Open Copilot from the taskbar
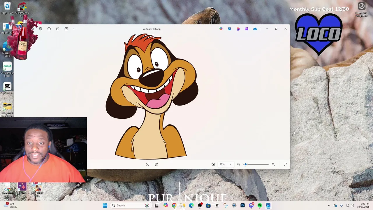373x210 pixels. [x=166, y=205]
